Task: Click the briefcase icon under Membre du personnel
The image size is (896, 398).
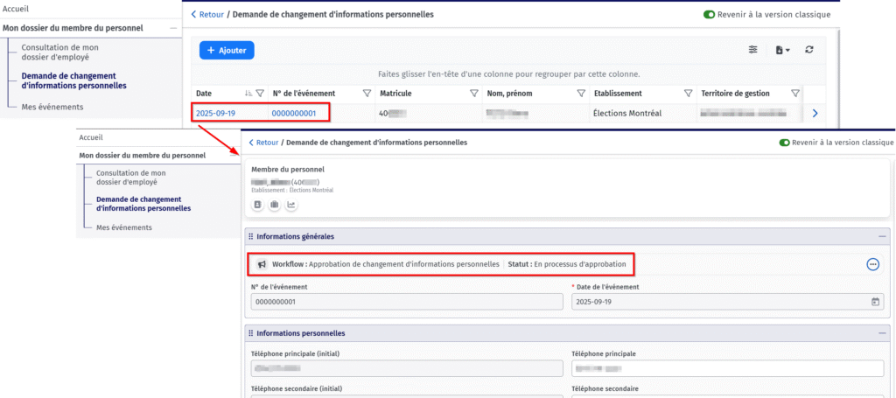Action: (275, 205)
